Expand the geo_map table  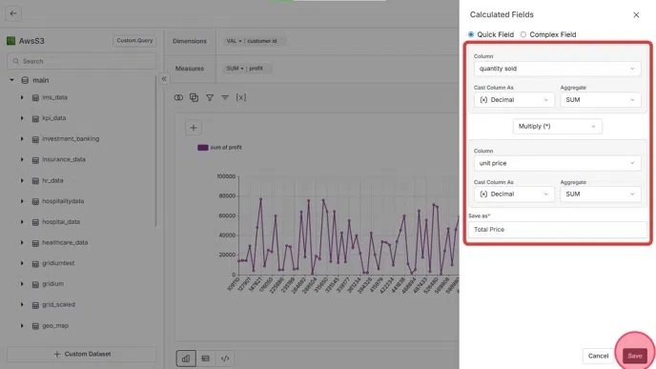pos(22,325)
